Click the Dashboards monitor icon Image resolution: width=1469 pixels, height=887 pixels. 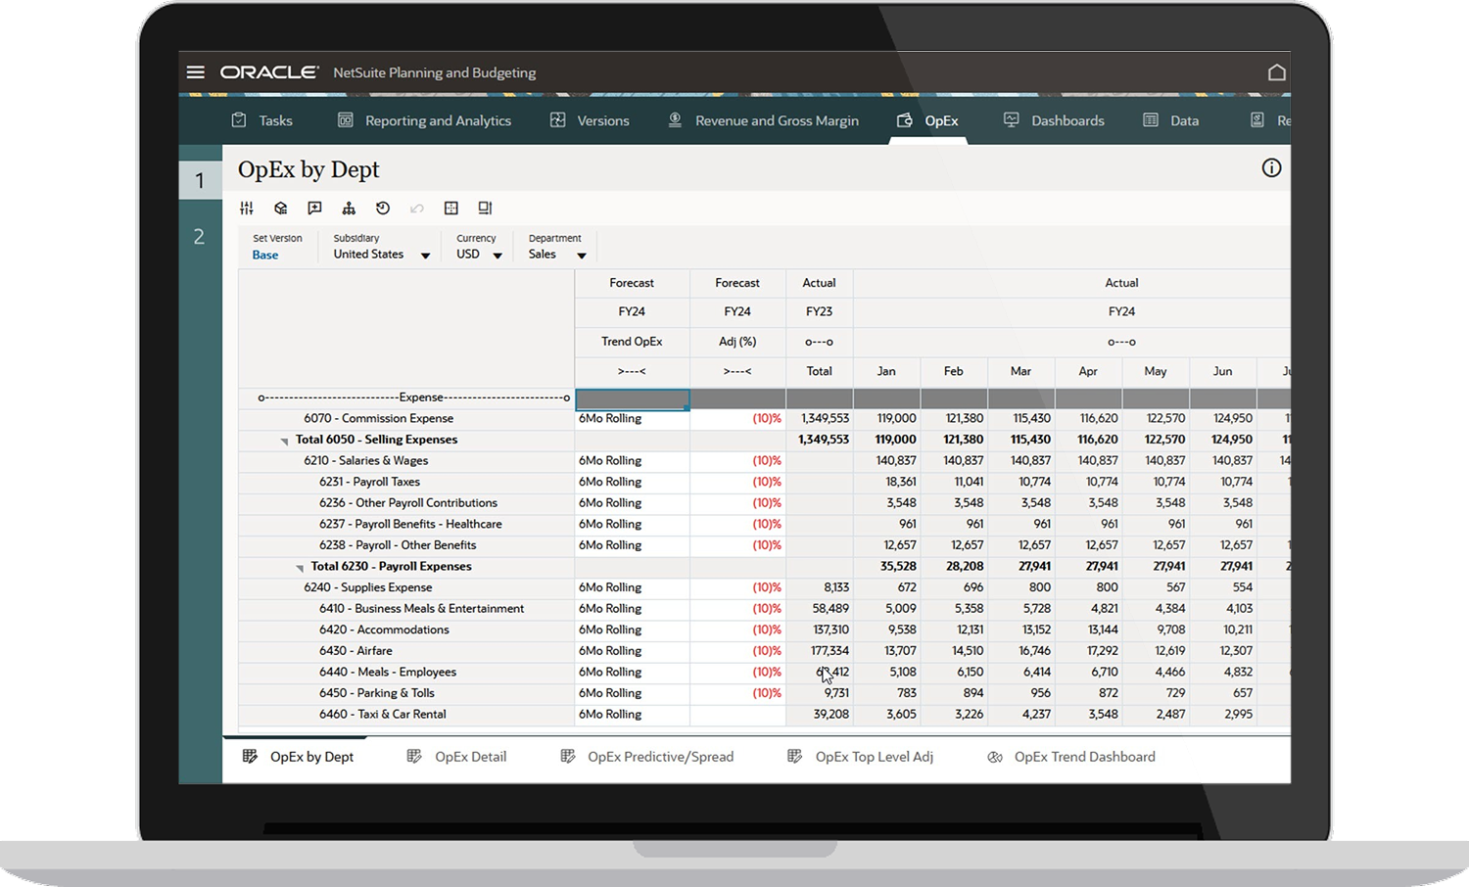pyautogui.click(x=1011, y=120)
